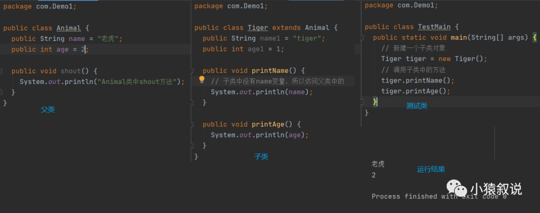
Task: Click the name1 field in Tiger
Action: [x=270, y=38]
